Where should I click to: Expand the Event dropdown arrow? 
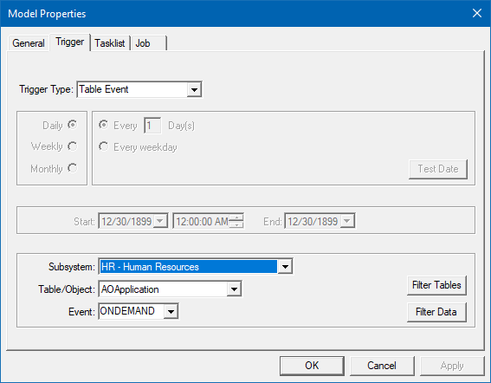click(171, 312)
